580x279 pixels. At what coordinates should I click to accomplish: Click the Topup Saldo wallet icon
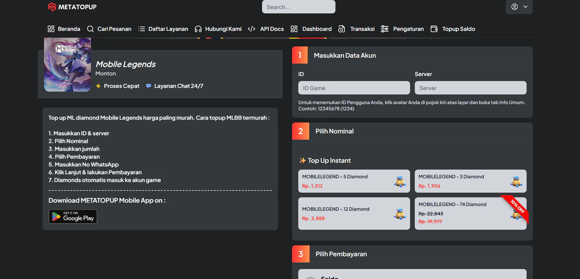[434, 29]
